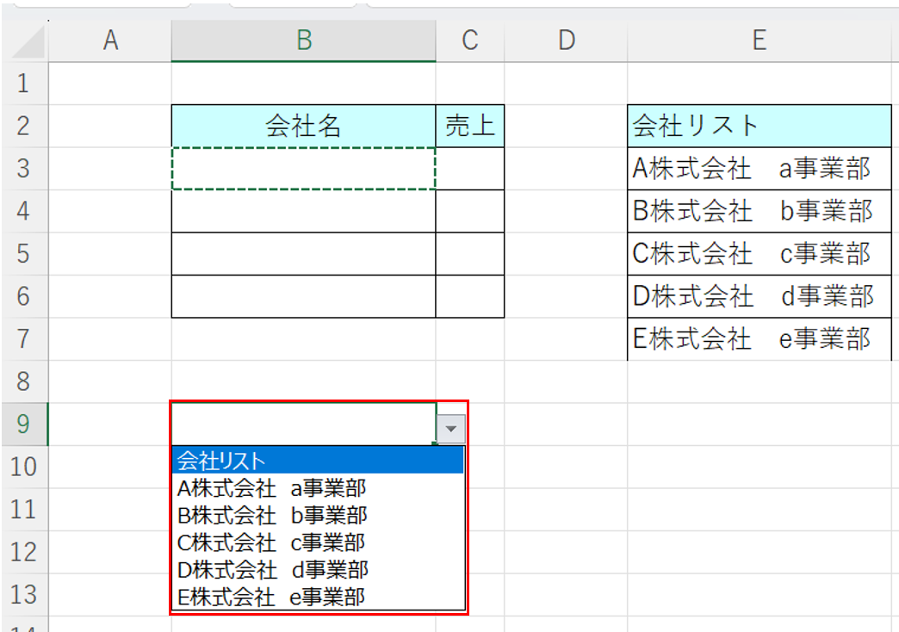Select cell C6 under 売上
The width and height of the screenshot is (899, 632).
[470, 296]
